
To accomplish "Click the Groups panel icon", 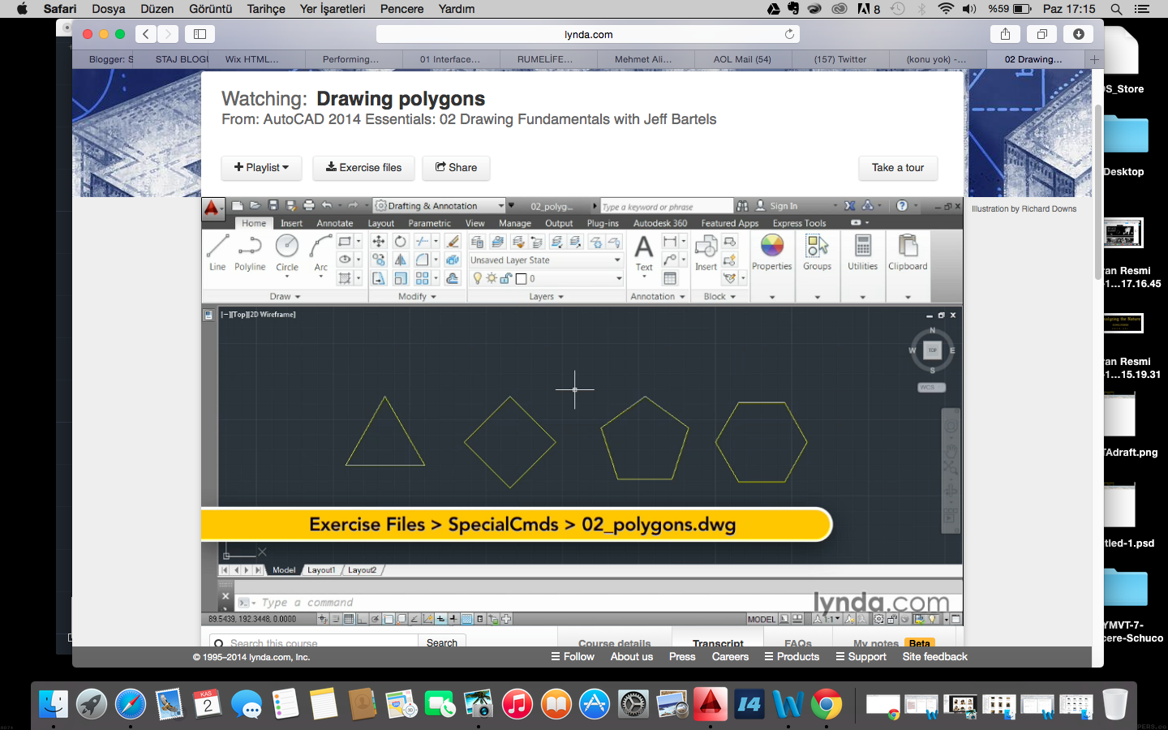I will coord(817,252).
